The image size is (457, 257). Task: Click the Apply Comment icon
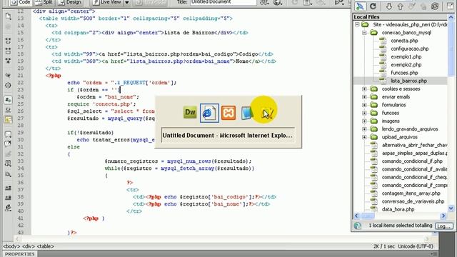8,134
